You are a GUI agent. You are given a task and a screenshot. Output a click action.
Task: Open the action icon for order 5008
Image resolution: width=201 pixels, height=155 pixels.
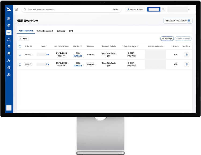187,64
